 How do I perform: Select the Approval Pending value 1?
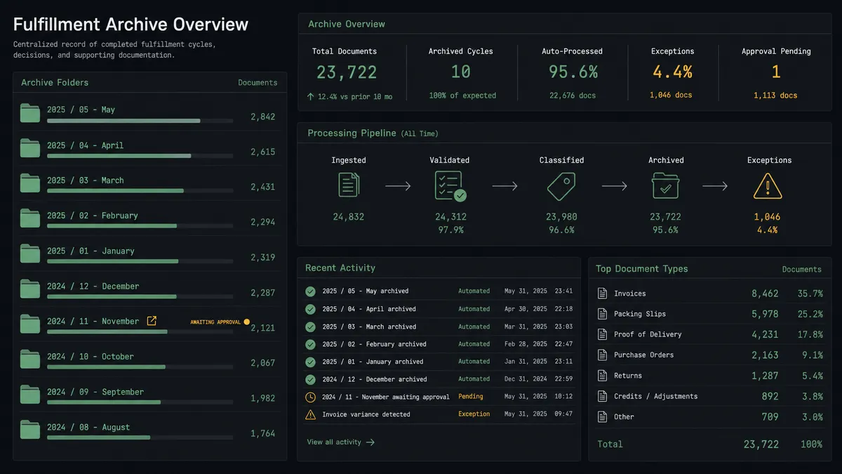pyautogui.click(x=776, y=72)
